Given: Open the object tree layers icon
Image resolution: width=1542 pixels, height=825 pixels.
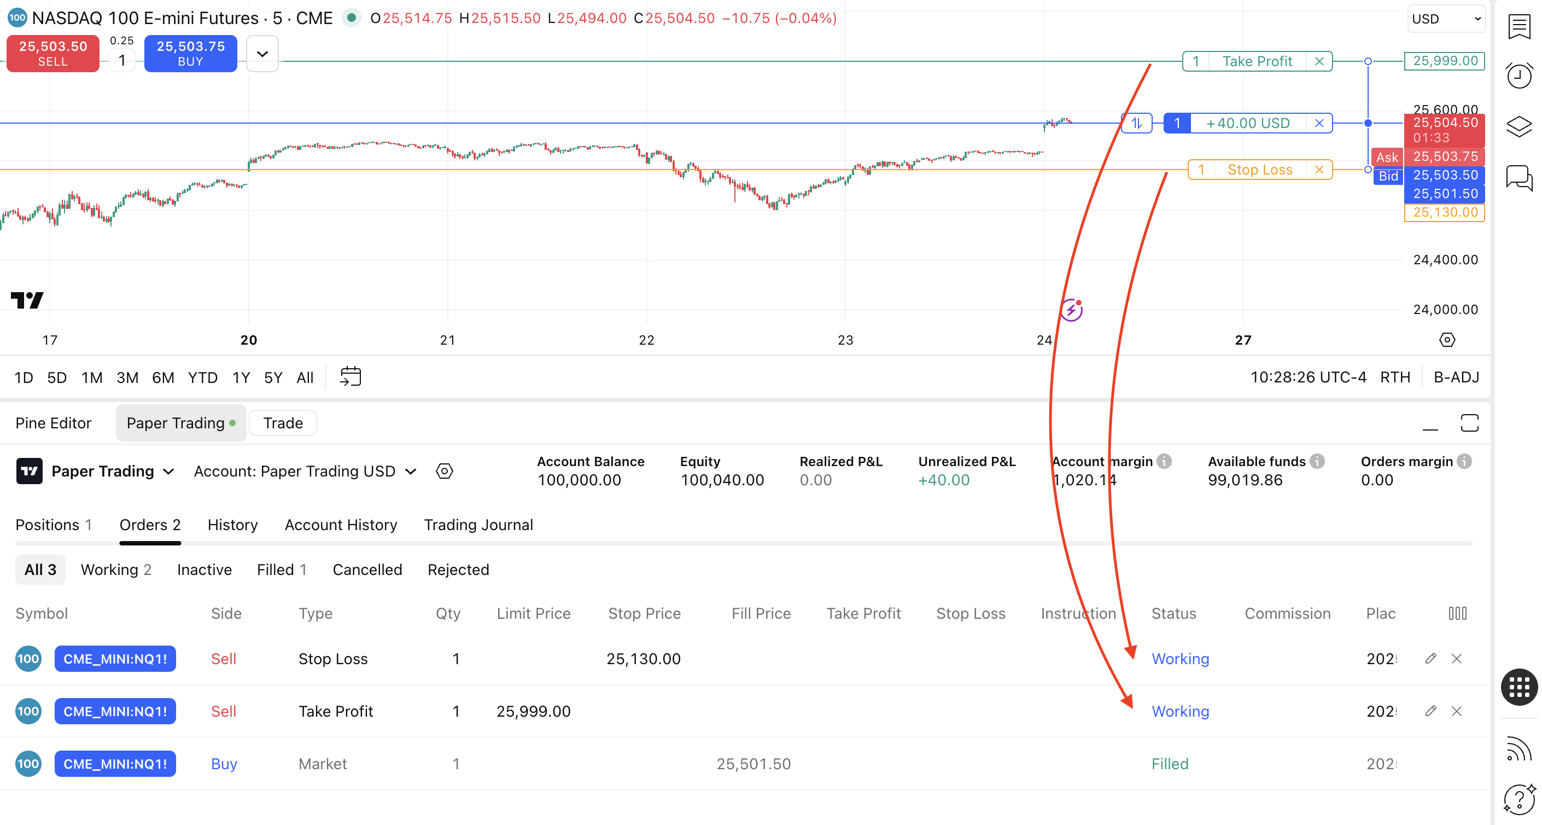Looking at the screenshot, I should click(1518, 126).
